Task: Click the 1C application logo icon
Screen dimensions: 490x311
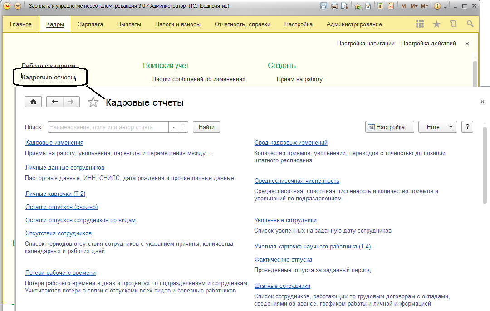Action: point(6,6)
